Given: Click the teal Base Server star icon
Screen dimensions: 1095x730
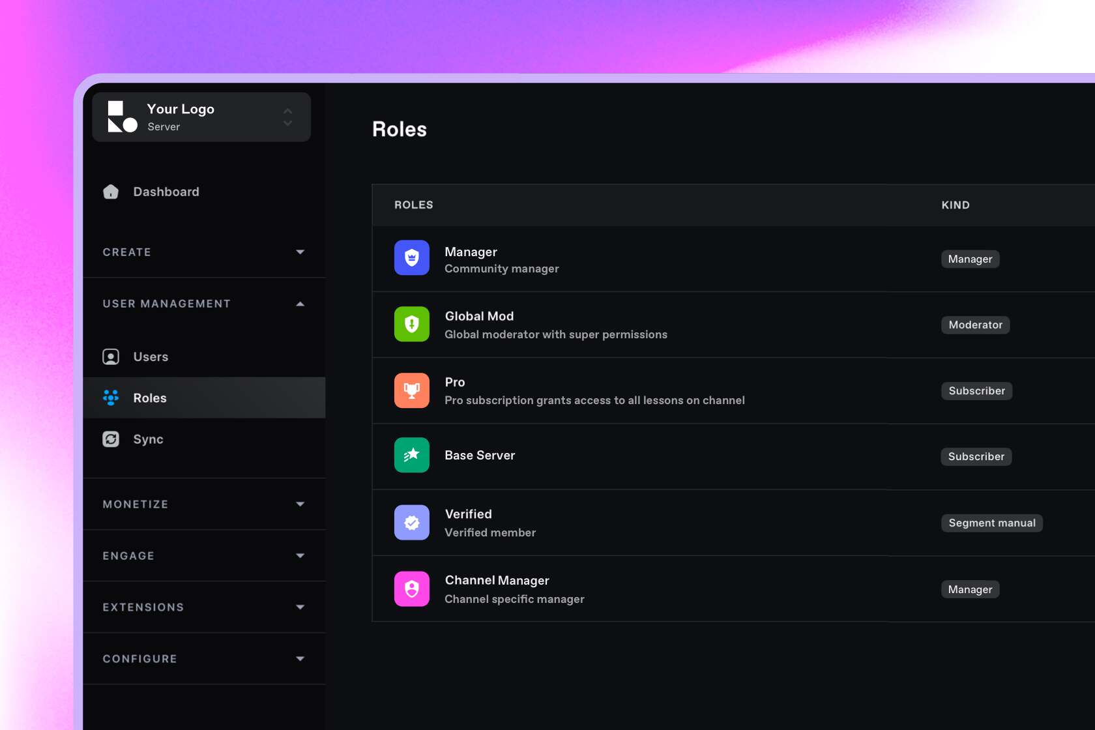Looking at the screenshot, I should click(412, 455).
